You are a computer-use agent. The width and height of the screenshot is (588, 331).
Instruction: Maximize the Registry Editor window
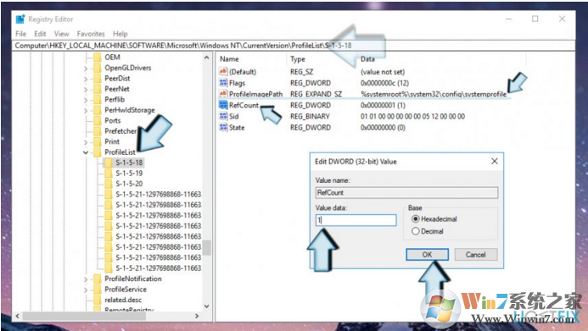pyautogui.click(x=535, y=19)
